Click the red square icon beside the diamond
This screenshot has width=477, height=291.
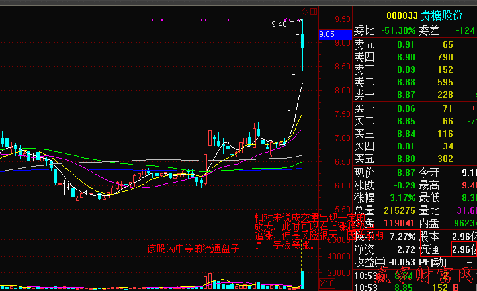[x=314, y=11]
